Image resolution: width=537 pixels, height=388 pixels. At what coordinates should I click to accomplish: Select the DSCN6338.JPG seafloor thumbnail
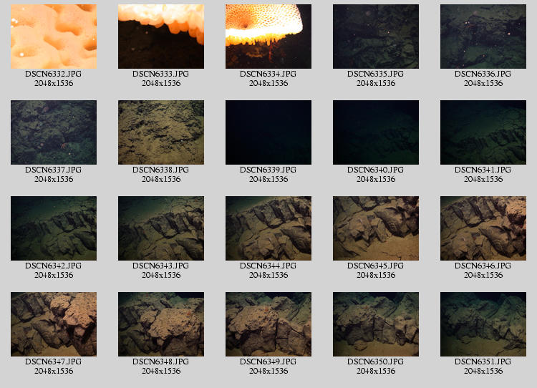pyautogui.click(x=161, y=132)
